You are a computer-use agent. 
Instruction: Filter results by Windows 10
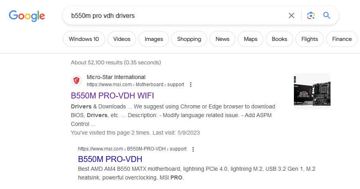[84, 39]
